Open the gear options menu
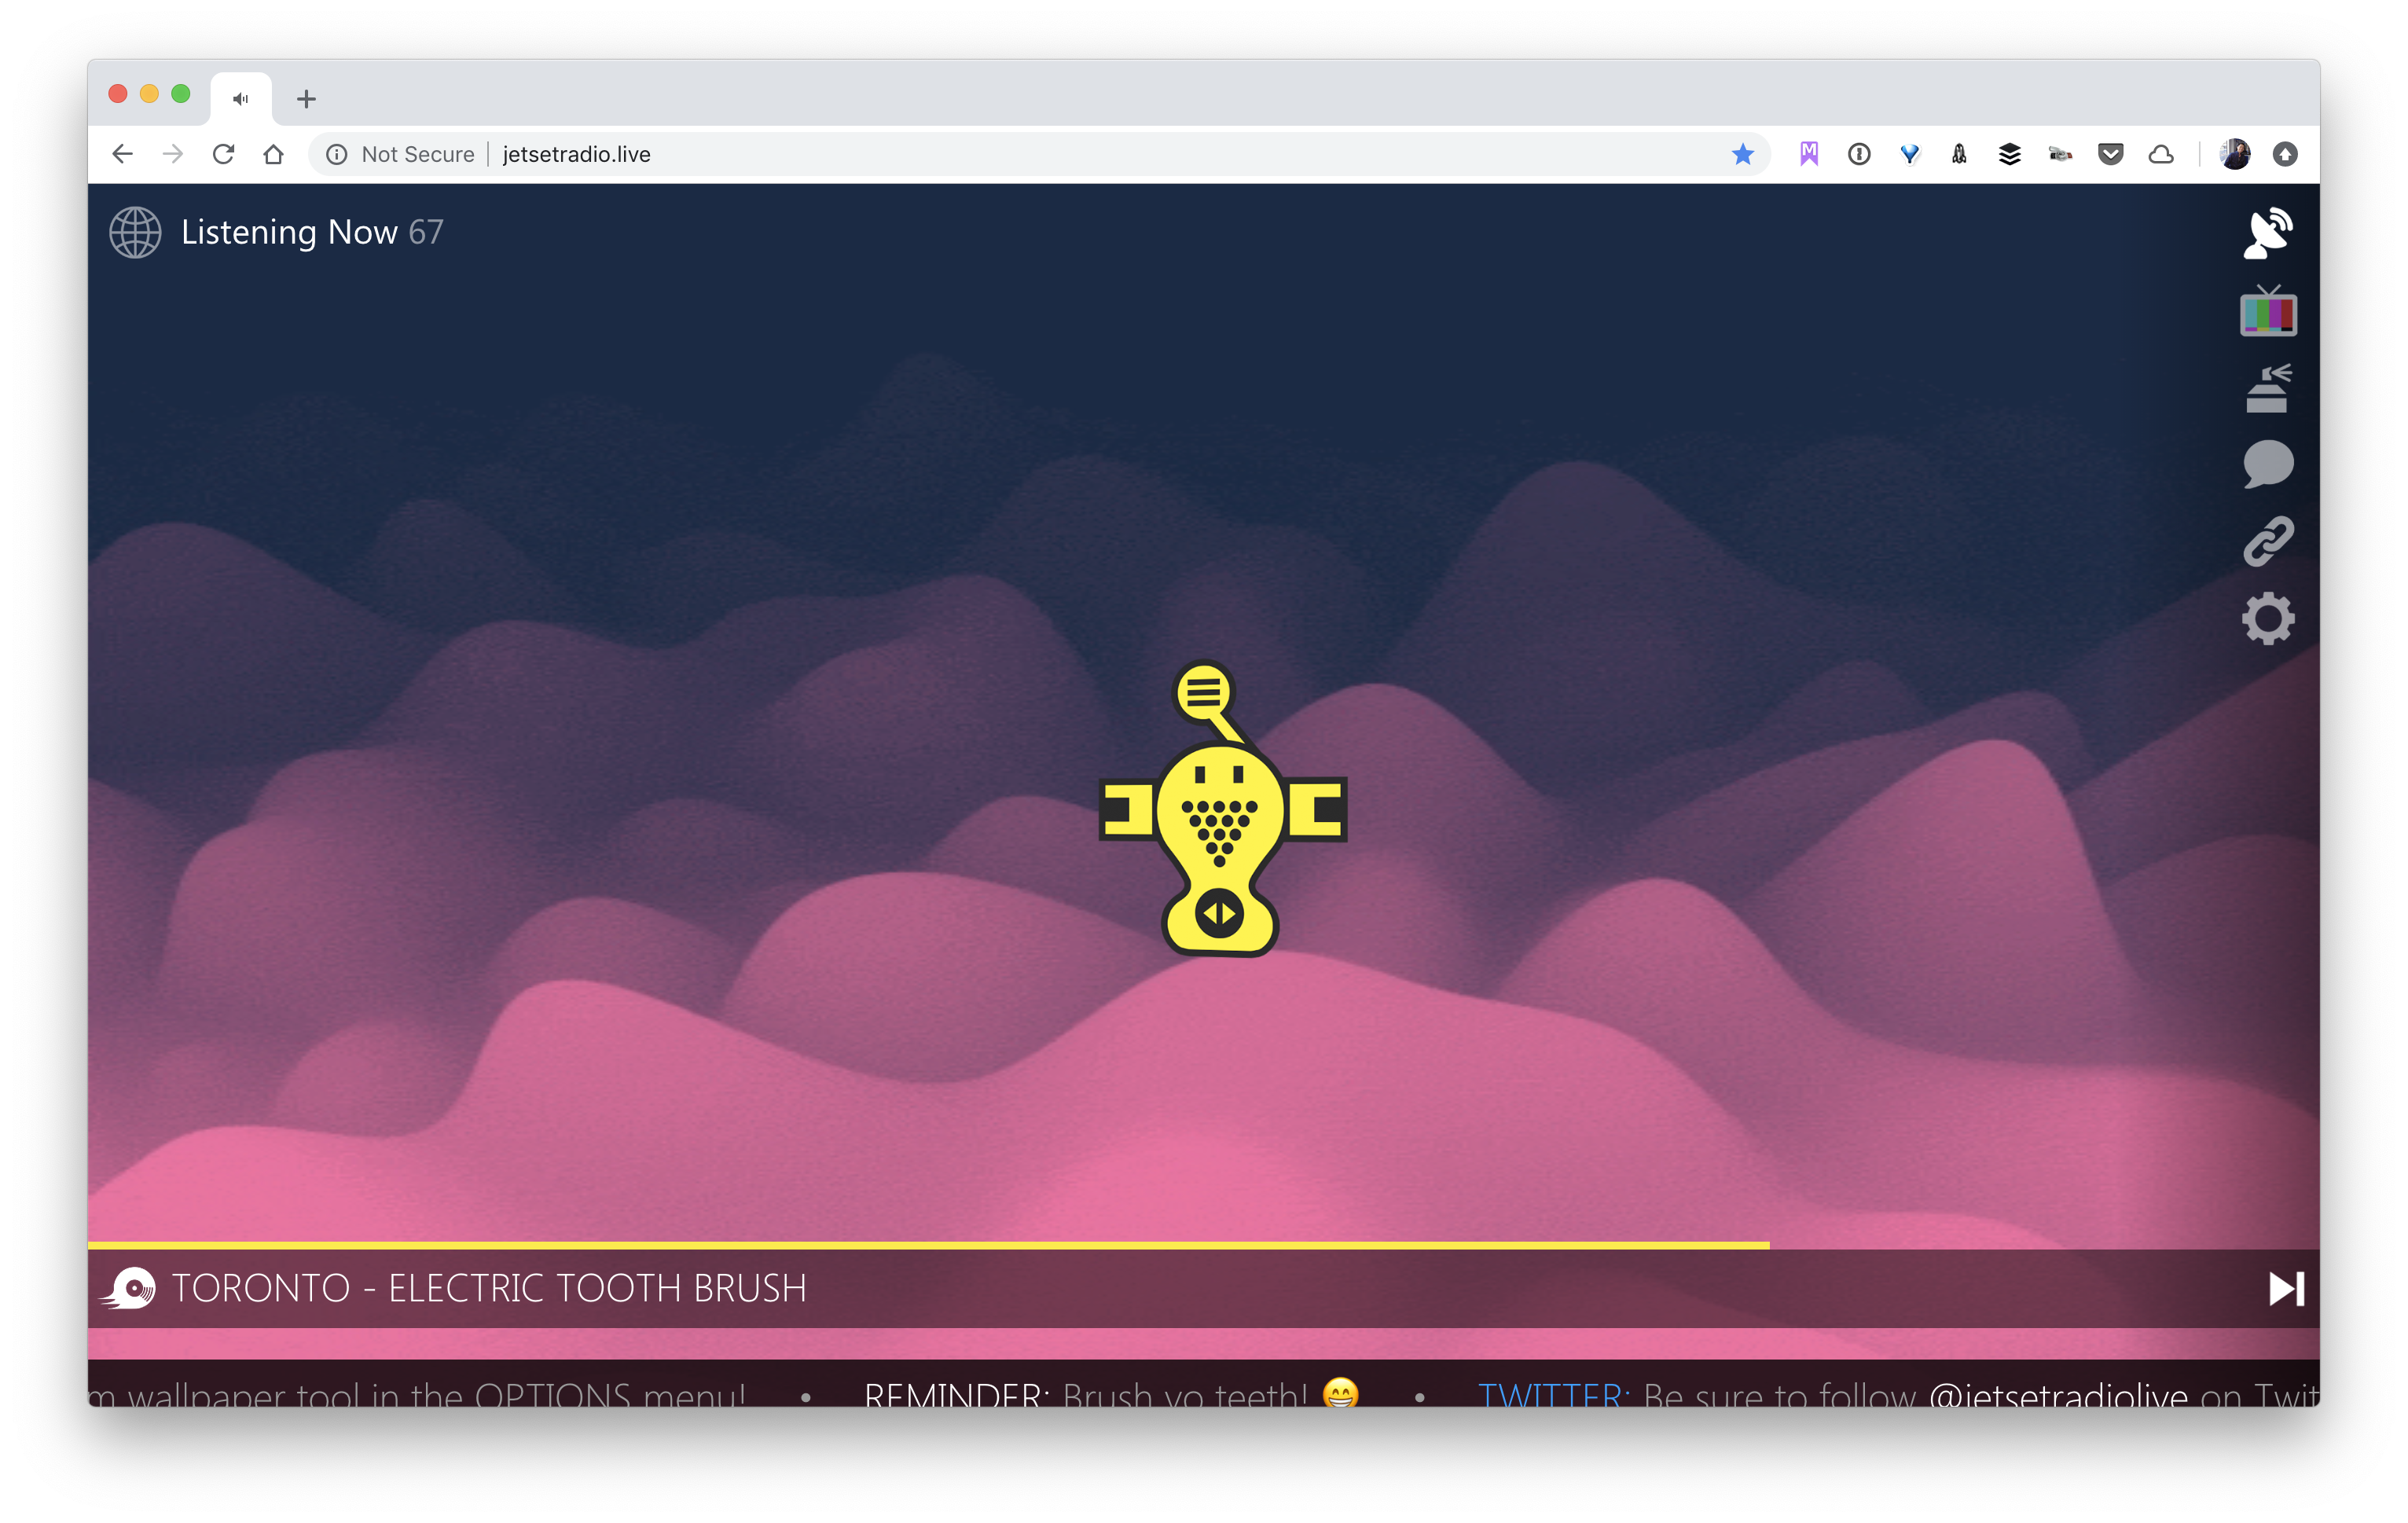 2267,618
